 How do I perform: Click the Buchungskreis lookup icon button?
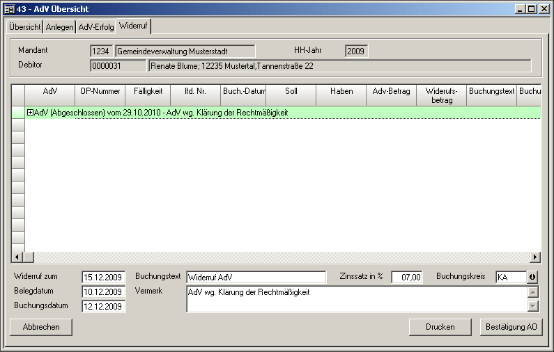pyautogui.click(x=533, y=277)
